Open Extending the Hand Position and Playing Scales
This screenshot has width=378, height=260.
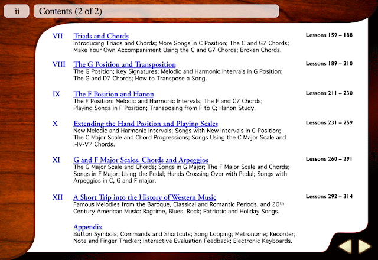point(146,123)
